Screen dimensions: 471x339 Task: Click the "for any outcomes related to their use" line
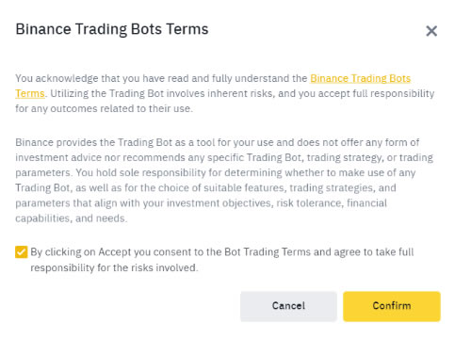tap(104, 108)
